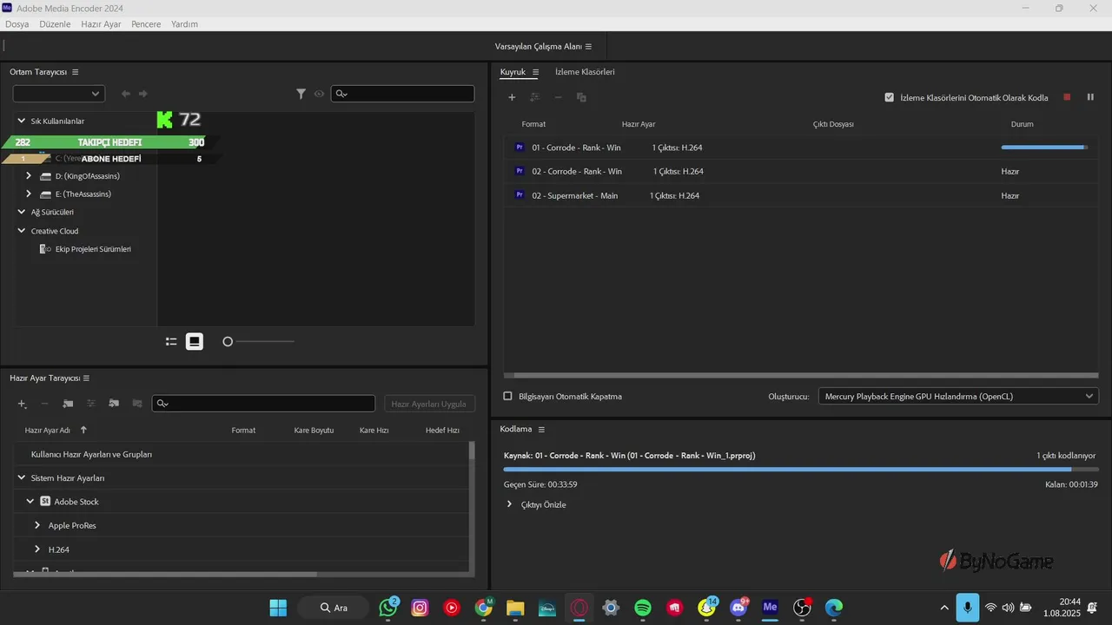
Task: Collapse Sık Kullanılanlar tree node
Action: (22, 121)
